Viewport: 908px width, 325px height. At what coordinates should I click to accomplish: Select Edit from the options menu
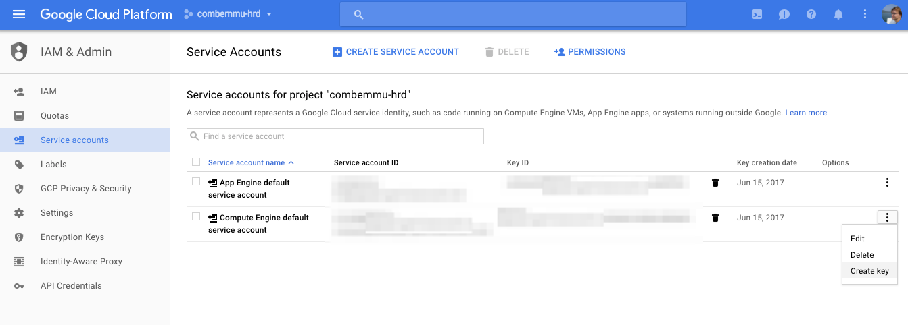click(x=869, y=239)
